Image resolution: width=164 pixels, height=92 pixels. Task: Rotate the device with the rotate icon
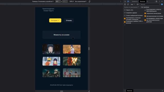coord(89,2)
